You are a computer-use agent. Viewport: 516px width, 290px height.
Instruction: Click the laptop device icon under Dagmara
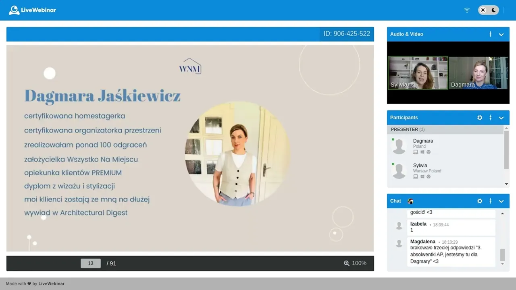[x=416, y=152]
